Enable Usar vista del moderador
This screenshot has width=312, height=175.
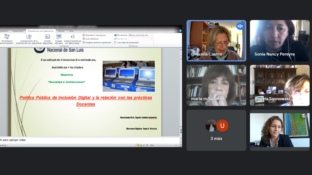click(x=115, y=42)
